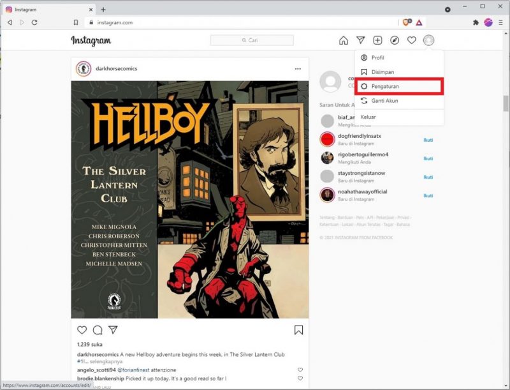Bookmark this page in browser toolbar
This screenshot has height=390, width=510.
(76, 22)
